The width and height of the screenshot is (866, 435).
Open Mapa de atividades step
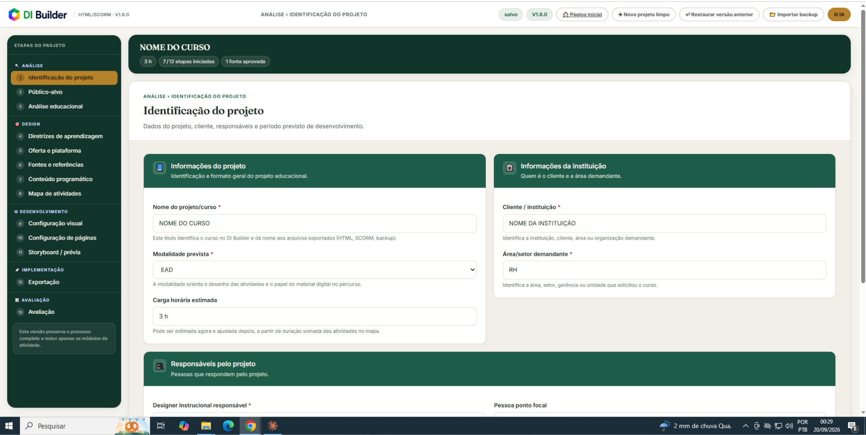(x=64, y=194)
